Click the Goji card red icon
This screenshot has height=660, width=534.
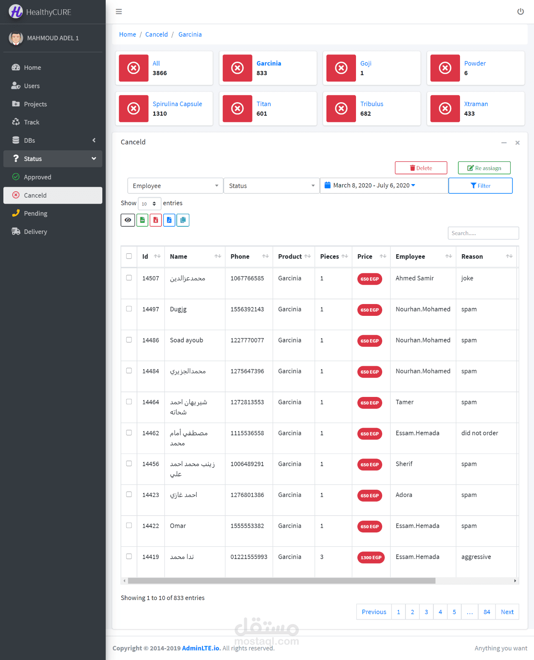pos(341,68)
